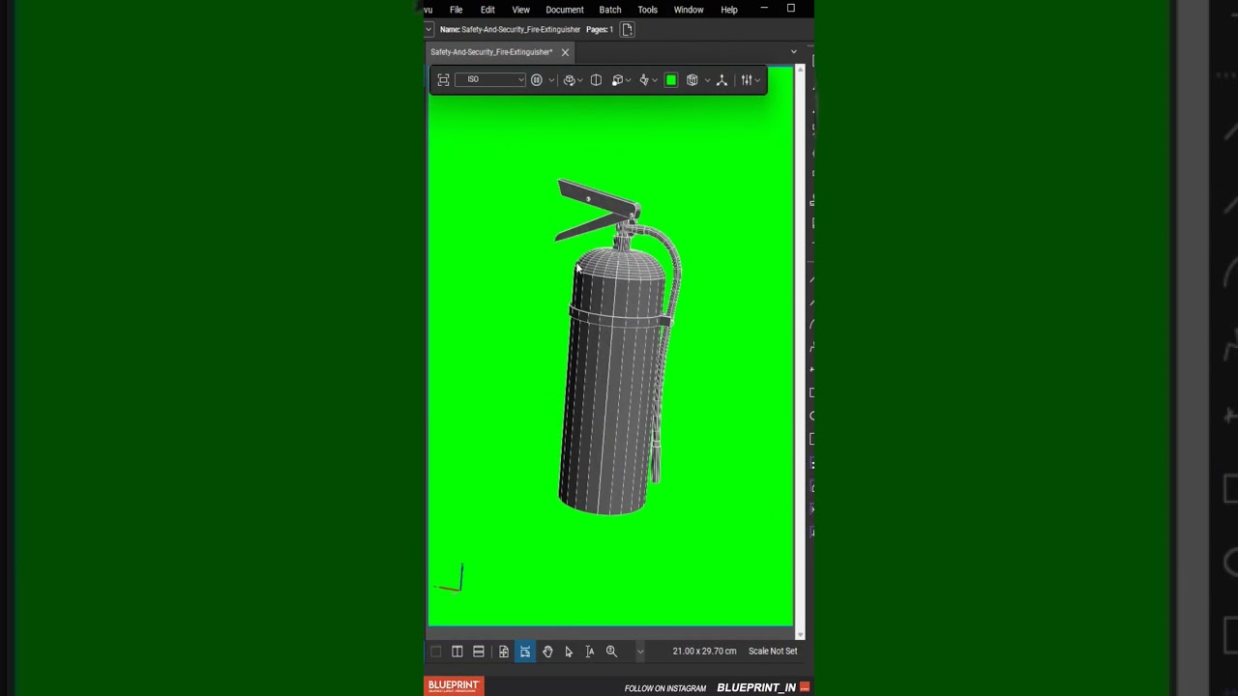Viewport: 1238px width, 696px height.
Task: Select the 3D rotate tool icon
Action: click(x=569, y=80)
